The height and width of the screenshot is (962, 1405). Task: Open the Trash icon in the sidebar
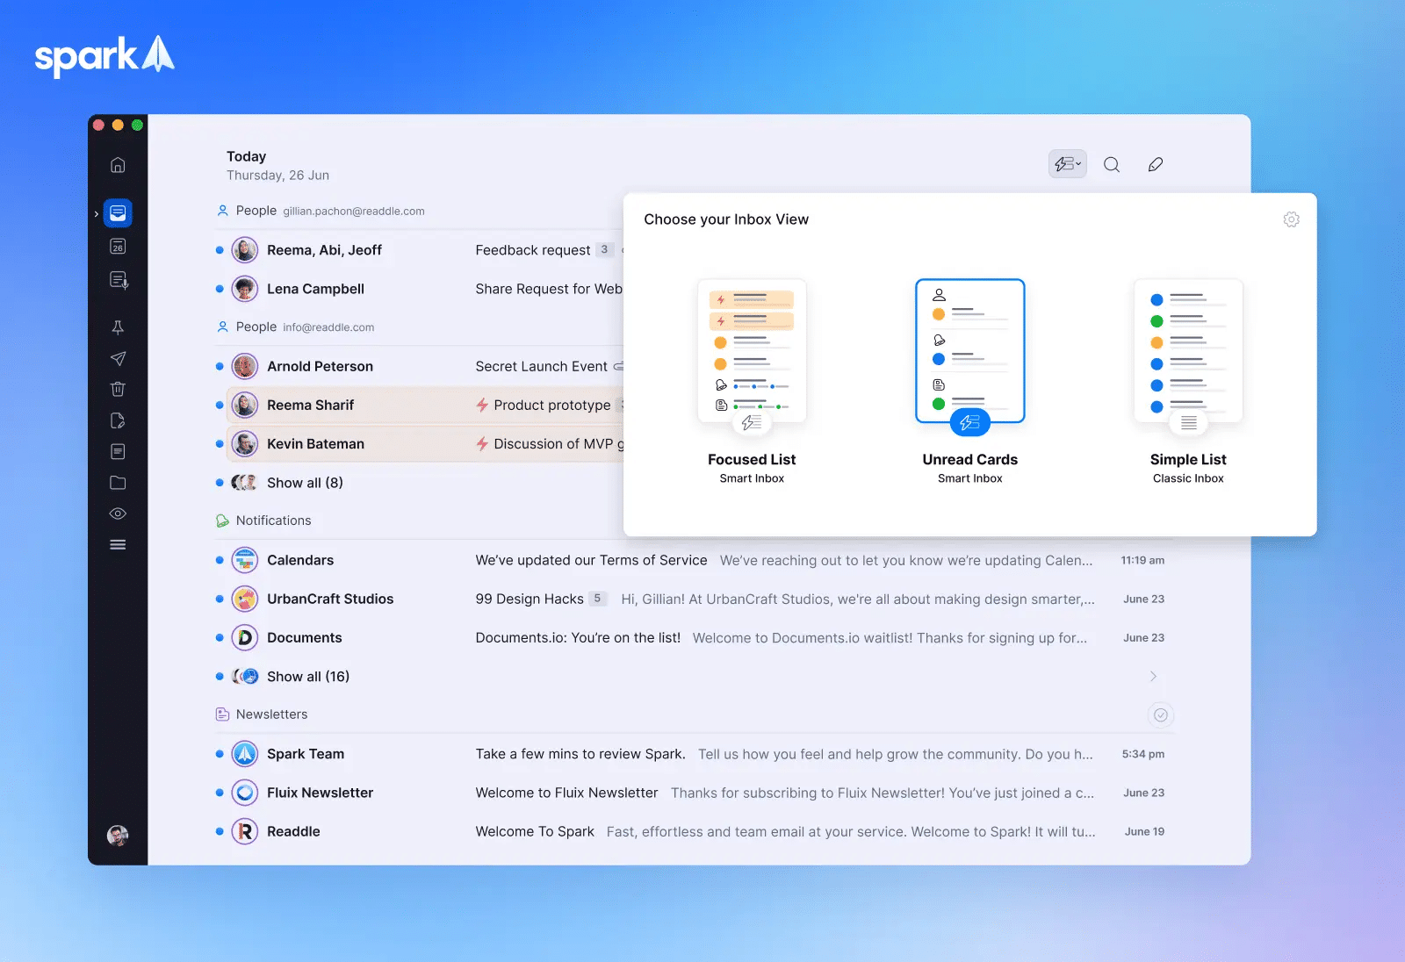pyautogui.click(x=118, y=389)
